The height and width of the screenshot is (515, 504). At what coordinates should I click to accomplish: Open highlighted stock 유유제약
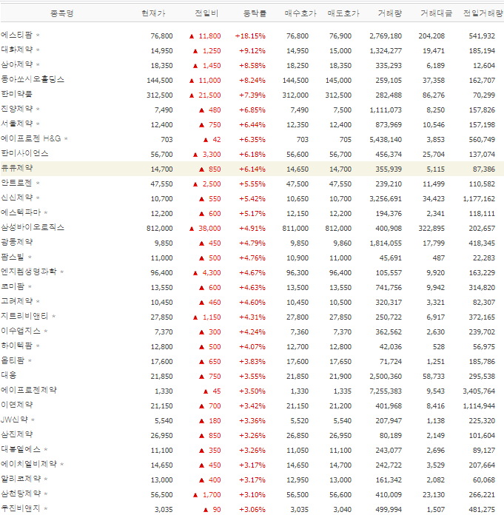[x=16, y=168]
